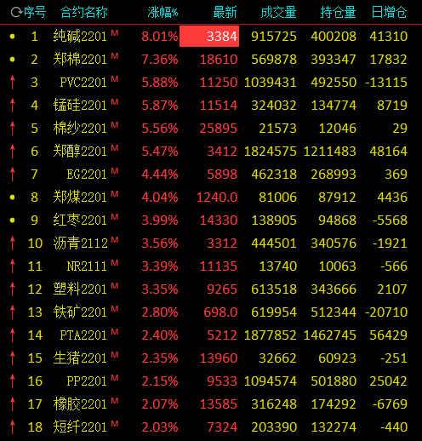Click the M badge next to 纯碱2201

(115, 33)
